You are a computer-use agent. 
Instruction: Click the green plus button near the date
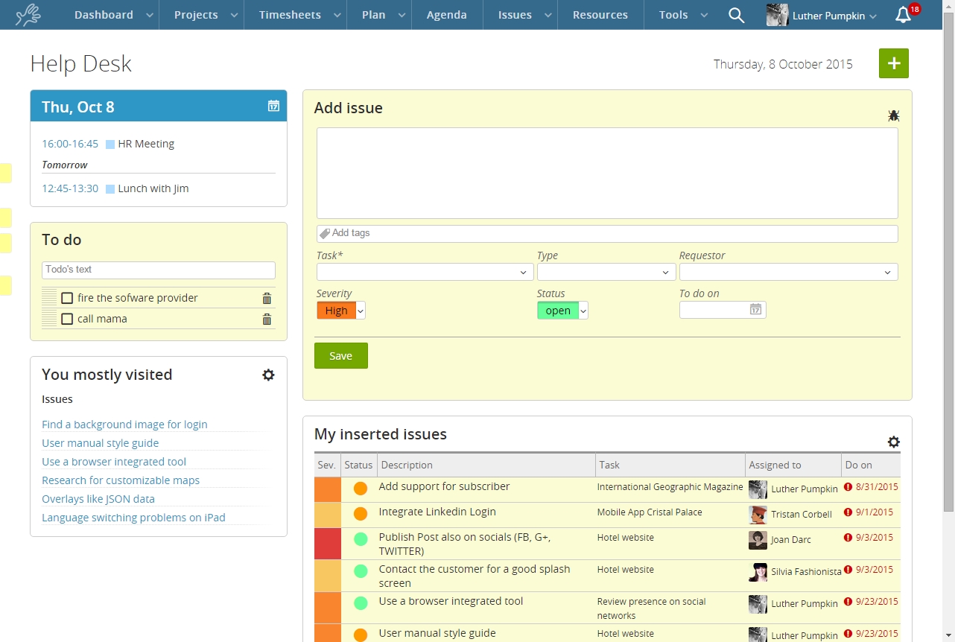[x=893, y=63]
